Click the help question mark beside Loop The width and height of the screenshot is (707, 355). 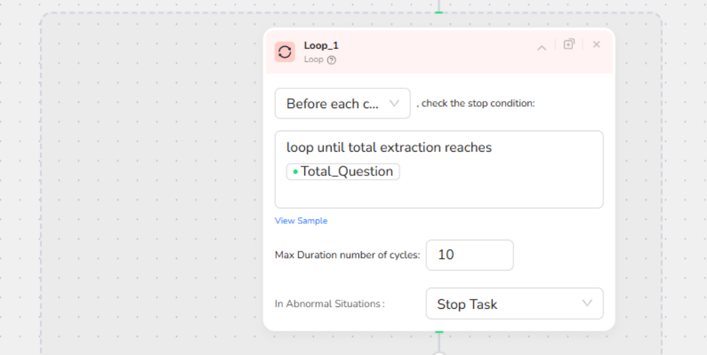point(331,60)
